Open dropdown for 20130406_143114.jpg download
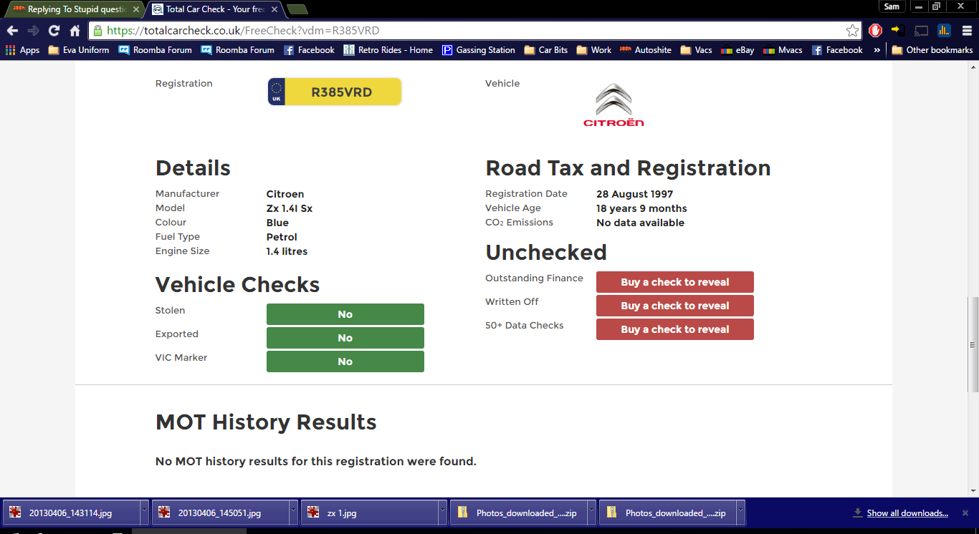979x534 pixels. coord(144,513)
